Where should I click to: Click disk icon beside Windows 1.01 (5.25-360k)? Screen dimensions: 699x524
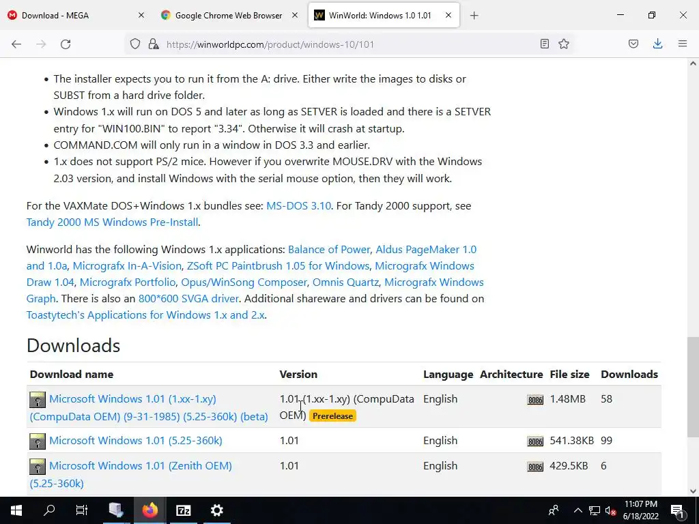(38, 441)
